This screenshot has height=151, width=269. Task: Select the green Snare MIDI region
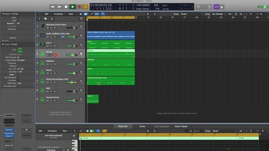(111, 72)
